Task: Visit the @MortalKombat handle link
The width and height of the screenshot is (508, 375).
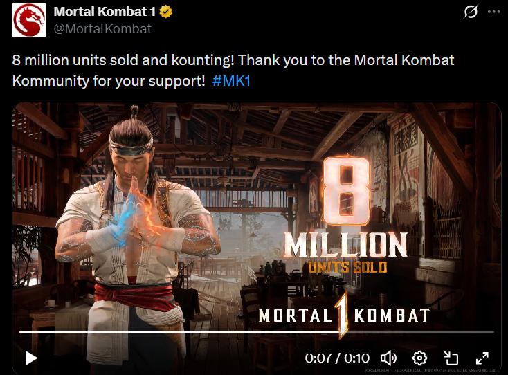Action: pyautogui.click(x=102, y=29)
